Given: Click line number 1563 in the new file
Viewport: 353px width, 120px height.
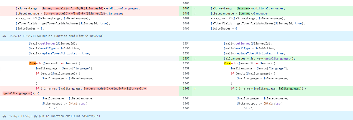Looking at the screenshot, I should (186, 89).
